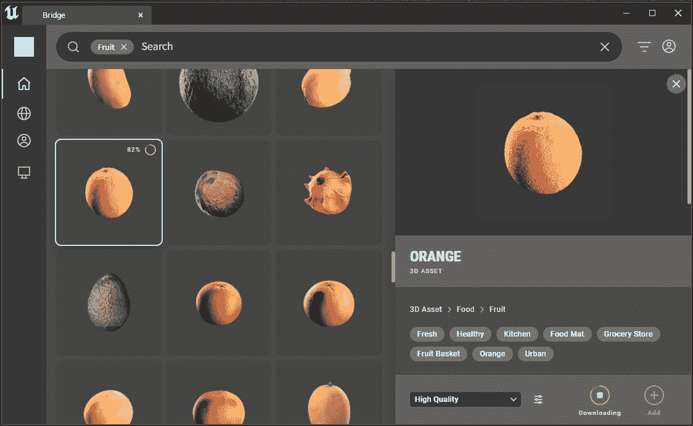This screenshot has width=693, height=426.
Task: Remove the Fruit filter chip from search
Action: pos(123,46)
